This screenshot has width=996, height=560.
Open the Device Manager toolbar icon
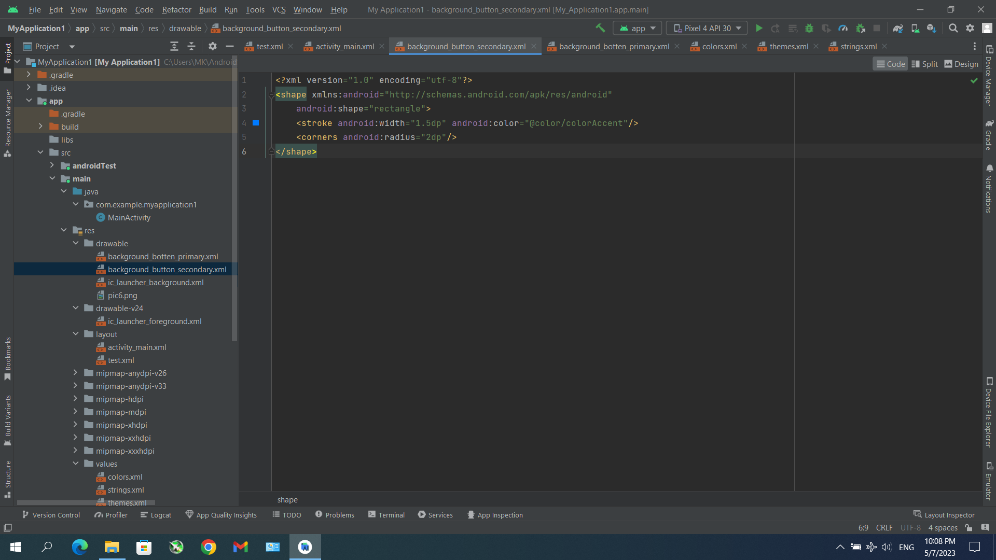pos(915,28)
